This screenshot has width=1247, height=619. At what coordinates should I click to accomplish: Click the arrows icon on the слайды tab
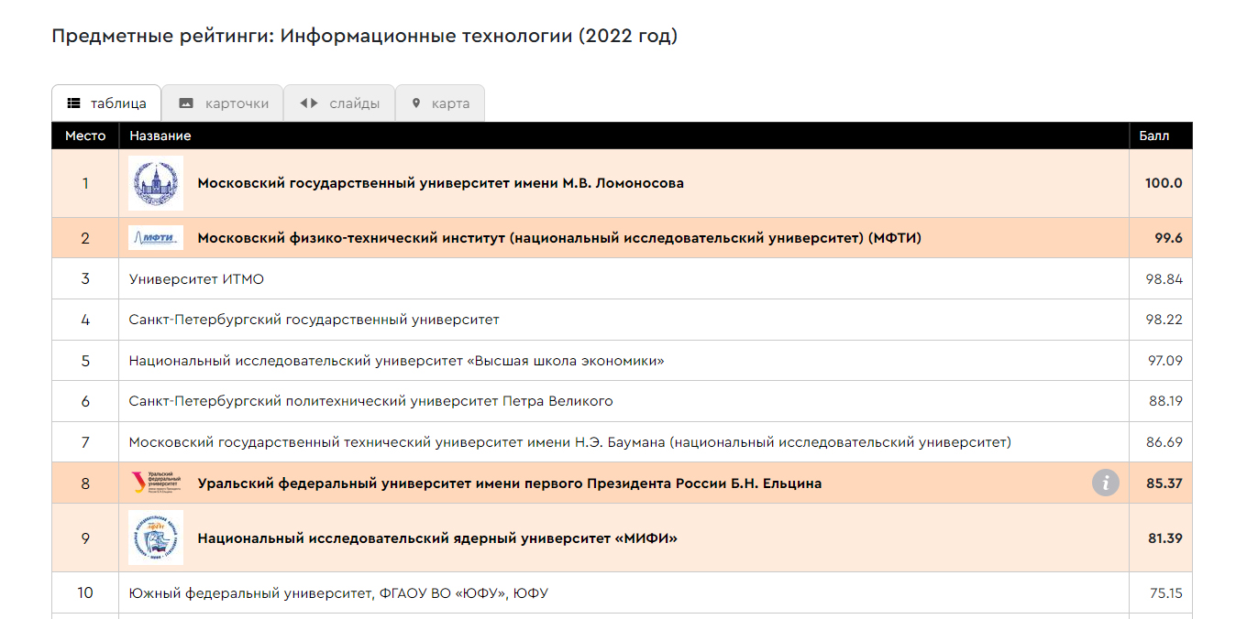(309, 103)
